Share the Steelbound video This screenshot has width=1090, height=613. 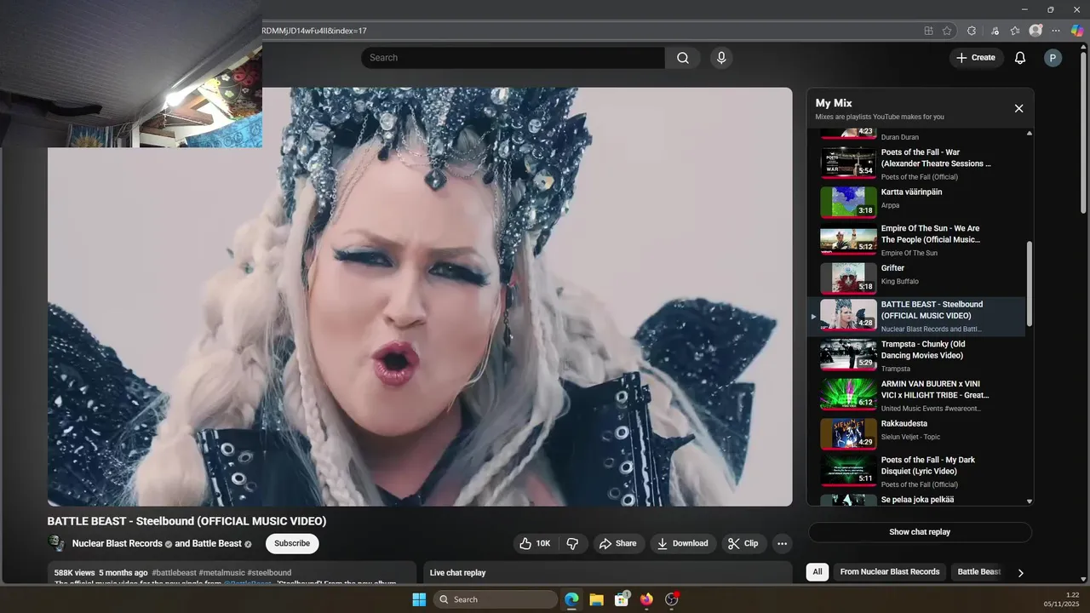click(x=618, y=543)
